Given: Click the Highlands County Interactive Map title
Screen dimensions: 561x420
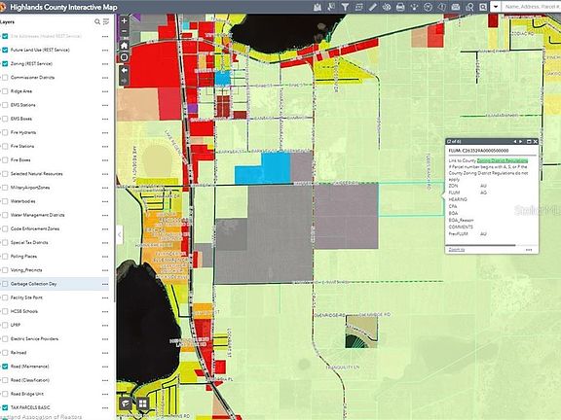Looking at the screenshot, I should click(63, 7).
